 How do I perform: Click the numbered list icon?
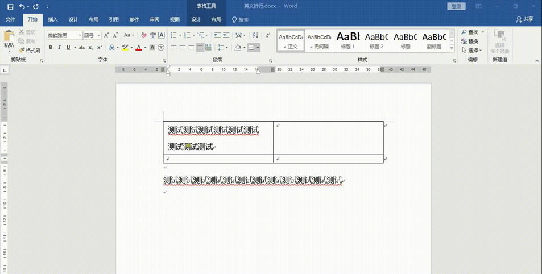pos(187,35)
